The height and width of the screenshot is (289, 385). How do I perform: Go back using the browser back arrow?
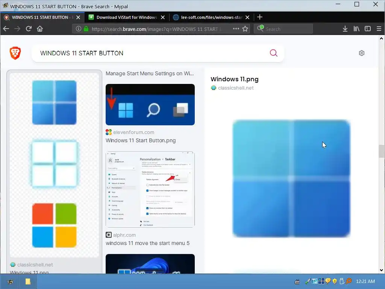6,29
